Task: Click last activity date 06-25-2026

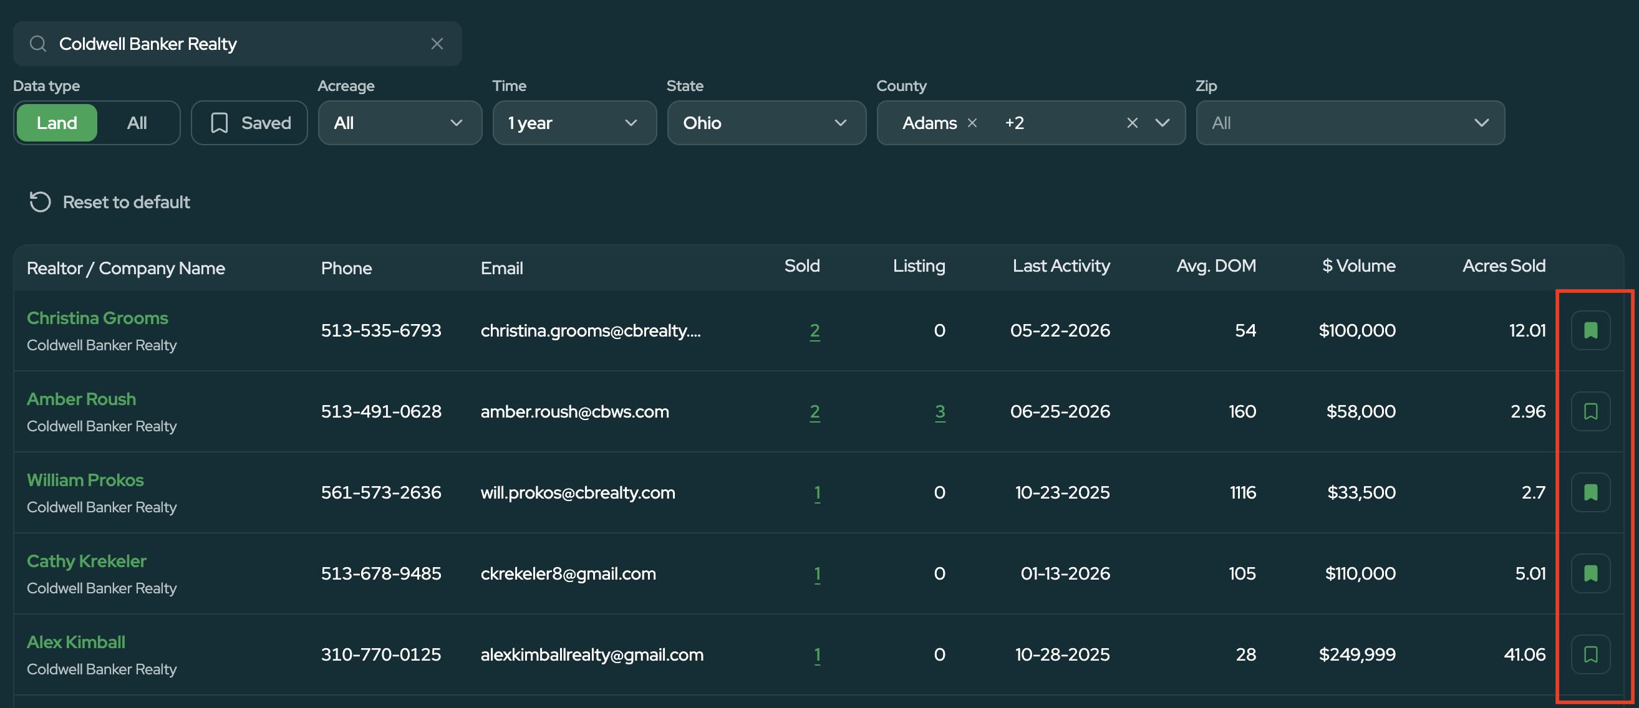Action: point(1060,412)
